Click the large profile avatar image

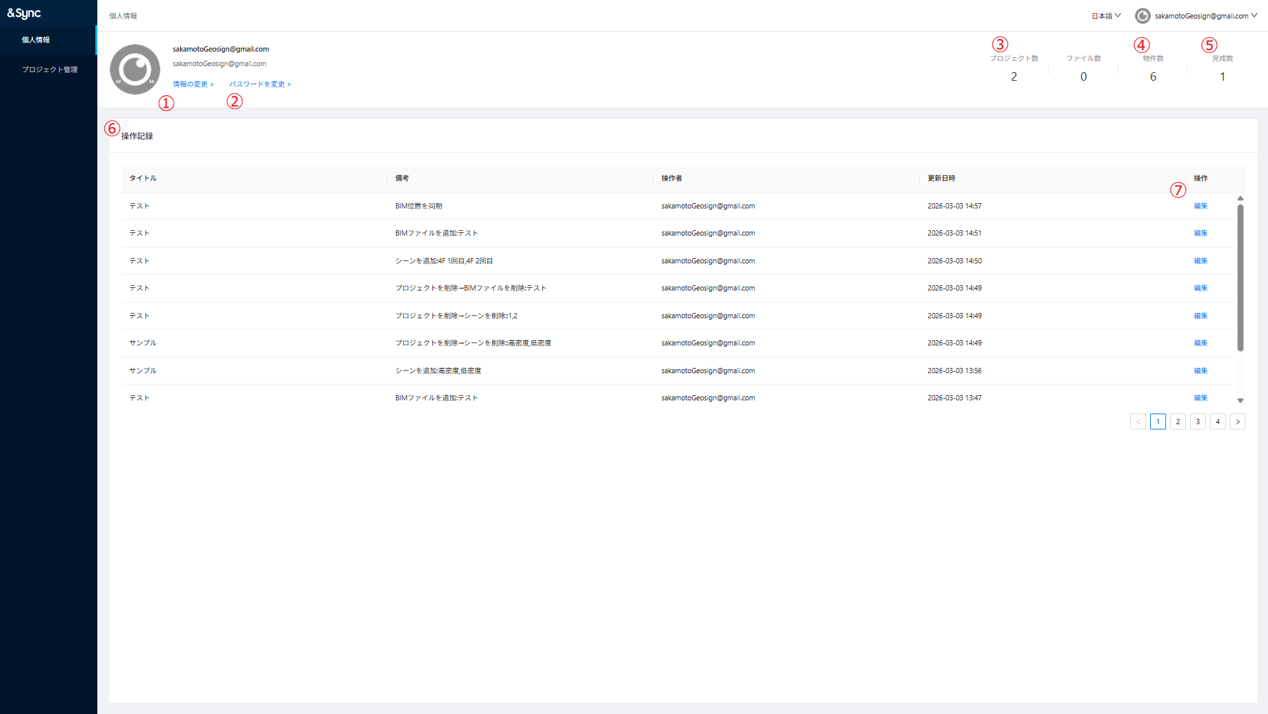135,69
